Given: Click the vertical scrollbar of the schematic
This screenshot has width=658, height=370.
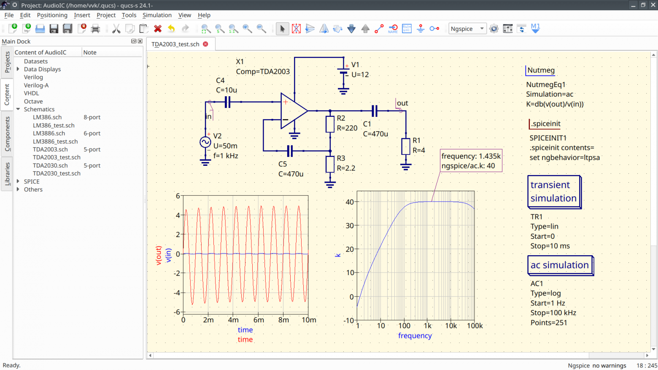Looking at the screenshot, I should 653,202.
